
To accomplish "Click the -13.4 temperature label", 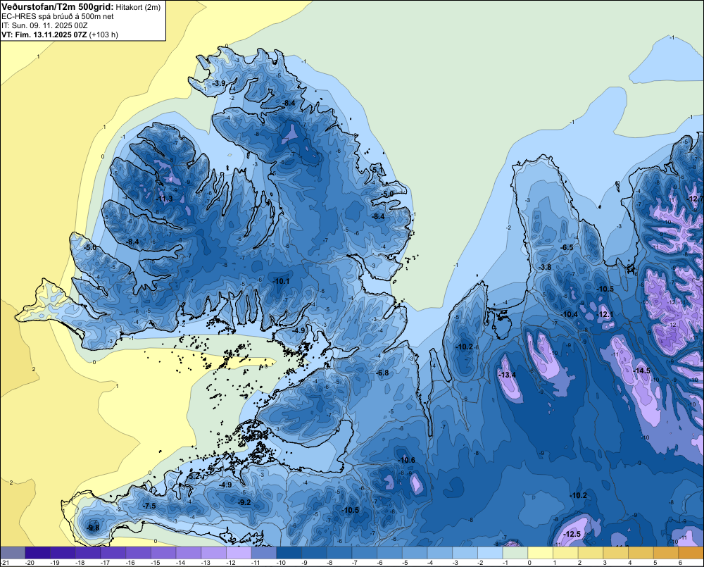I will 508,375.
